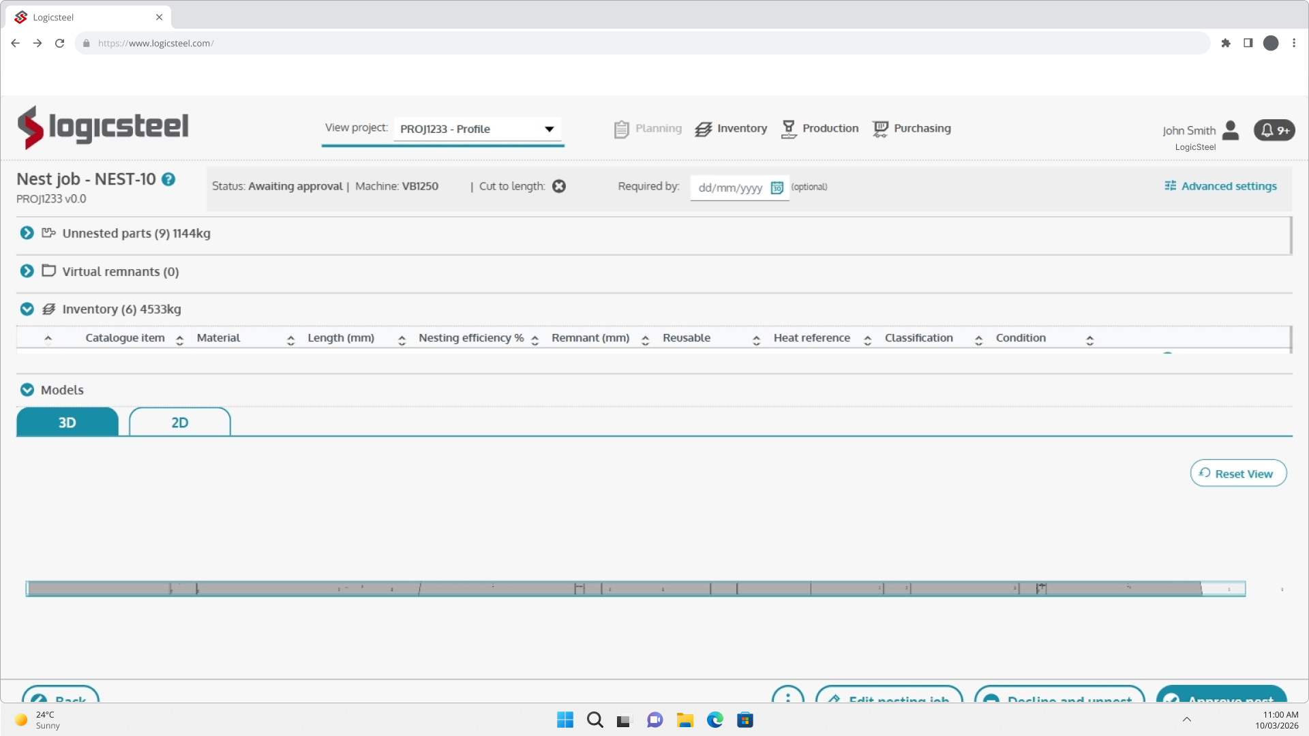Expand the Virtual remnants section

pos(27,271)
